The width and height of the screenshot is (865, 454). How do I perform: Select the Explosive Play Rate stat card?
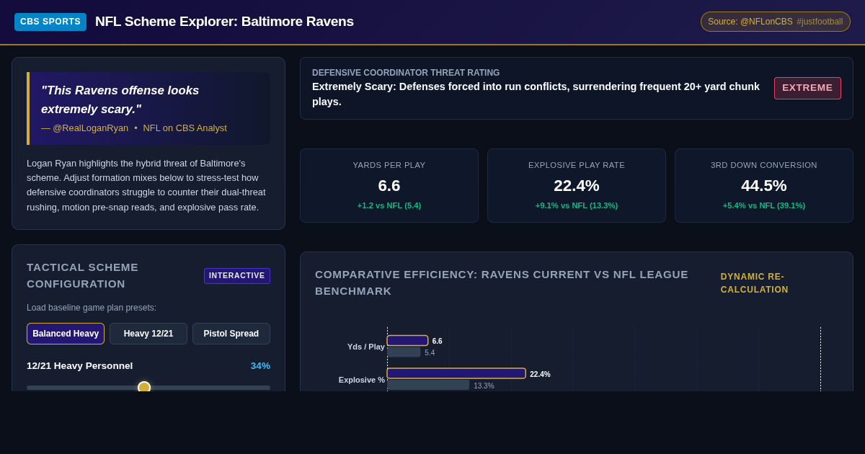click(x=577, y=185)
